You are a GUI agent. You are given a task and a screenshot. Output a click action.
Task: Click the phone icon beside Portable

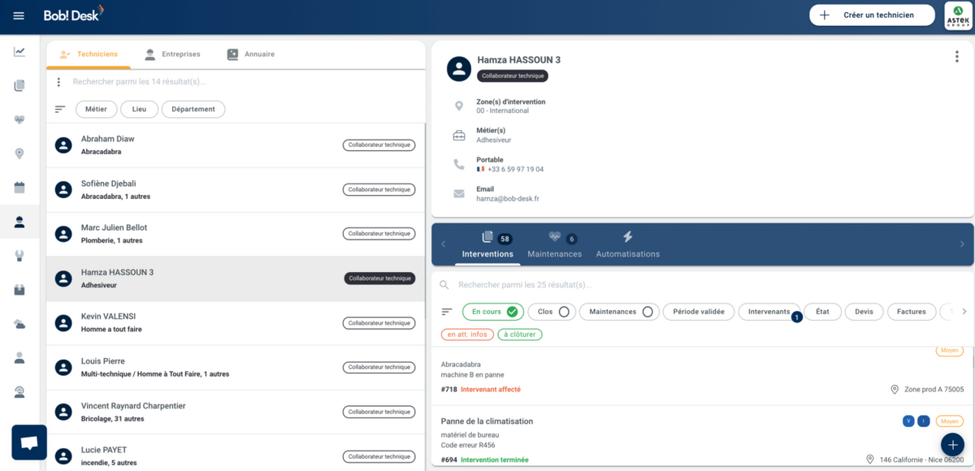pos(459,164)
